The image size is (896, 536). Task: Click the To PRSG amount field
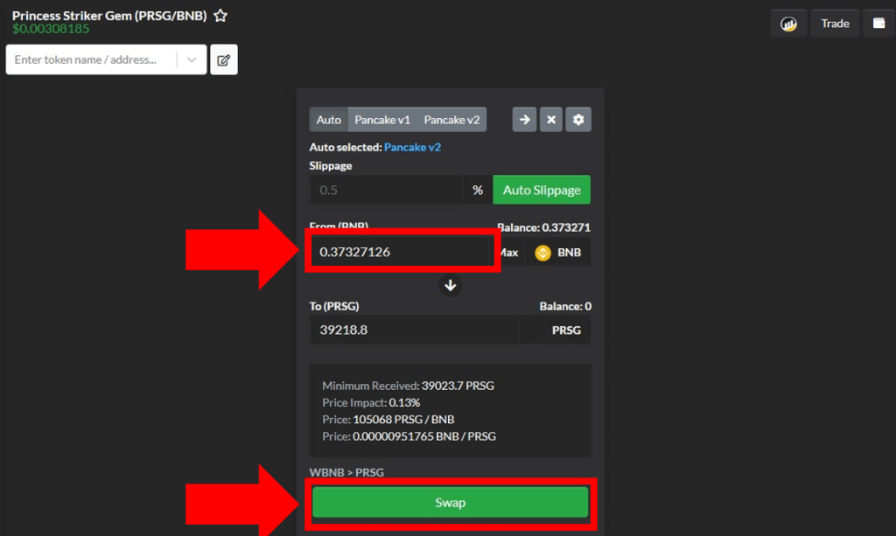coord(414,330)
